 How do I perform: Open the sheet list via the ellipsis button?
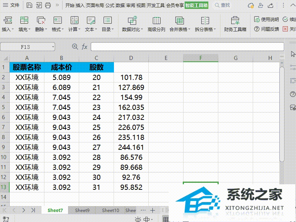(143, 210)
